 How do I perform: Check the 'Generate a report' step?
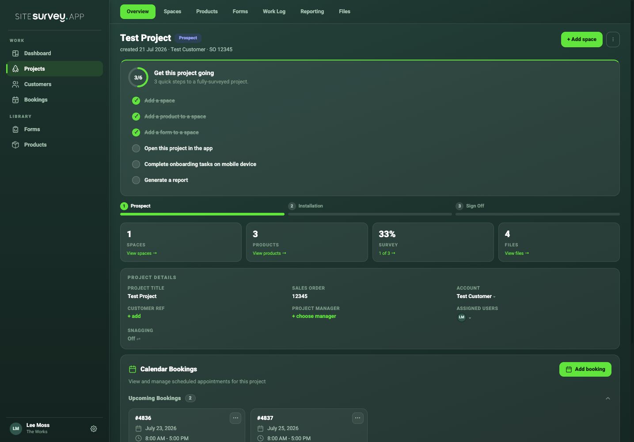coord(136,180)
